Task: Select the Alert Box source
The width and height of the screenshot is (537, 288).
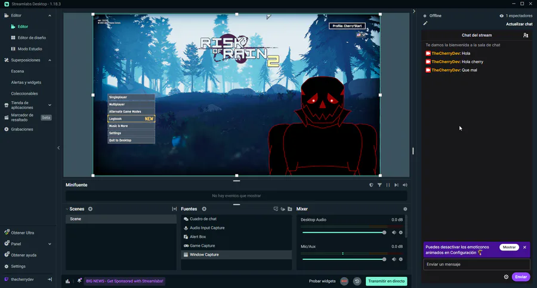Action: (236, 237)
